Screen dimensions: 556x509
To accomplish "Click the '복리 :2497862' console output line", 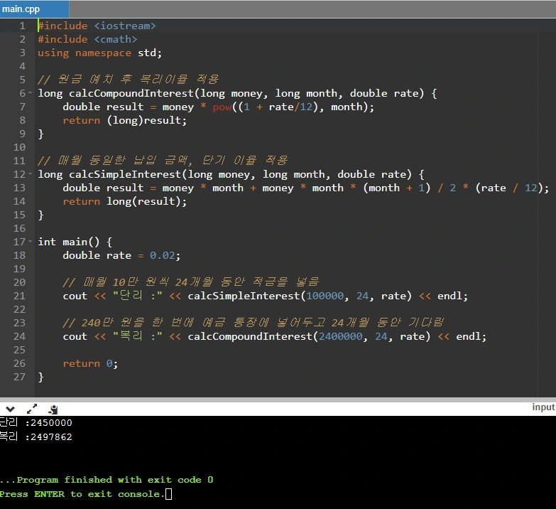I will [x=36, y=436].
